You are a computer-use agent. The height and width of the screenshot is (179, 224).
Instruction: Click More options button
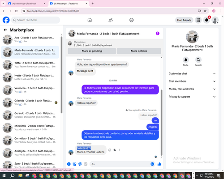click(x=139, y=51)
